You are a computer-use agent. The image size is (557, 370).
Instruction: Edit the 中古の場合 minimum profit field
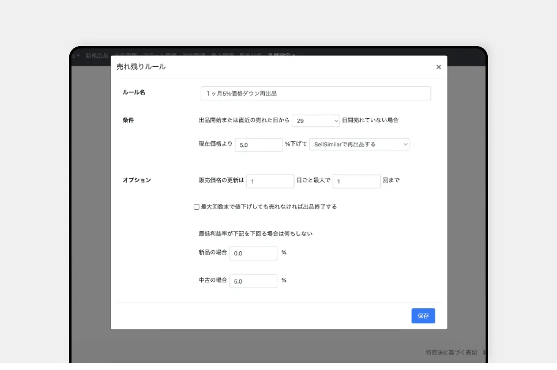(x=253, y=281)
